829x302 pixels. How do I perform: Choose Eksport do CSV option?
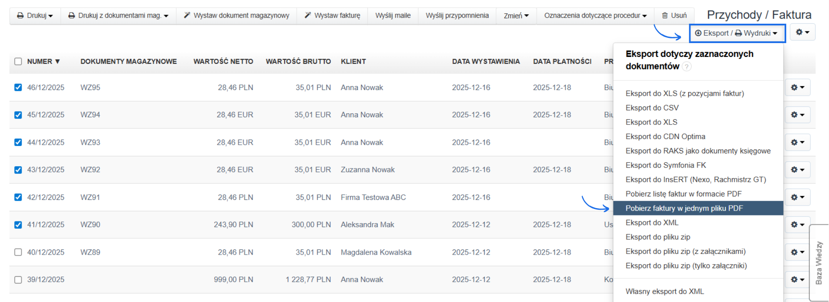click(x=652, y=108)
